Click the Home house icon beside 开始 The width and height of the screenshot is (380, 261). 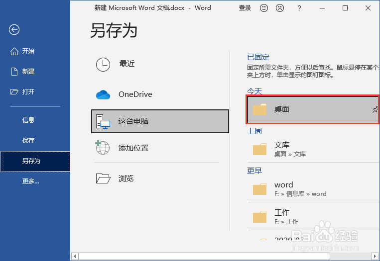pos(14,51)
